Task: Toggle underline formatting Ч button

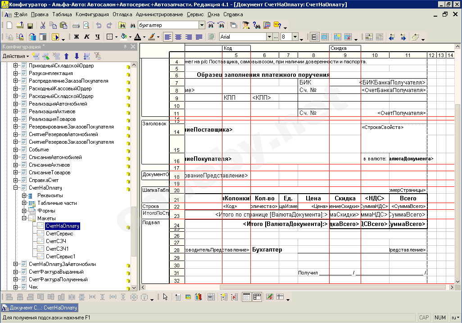Action: point(97,37)
